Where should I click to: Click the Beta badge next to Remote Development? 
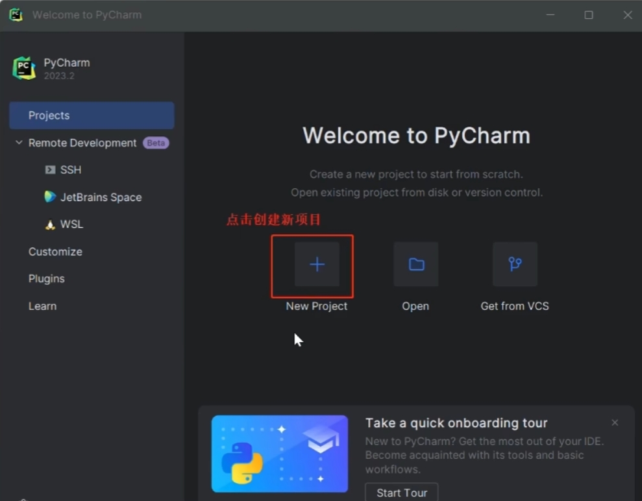pyautogui.click(x=156, y=143)
